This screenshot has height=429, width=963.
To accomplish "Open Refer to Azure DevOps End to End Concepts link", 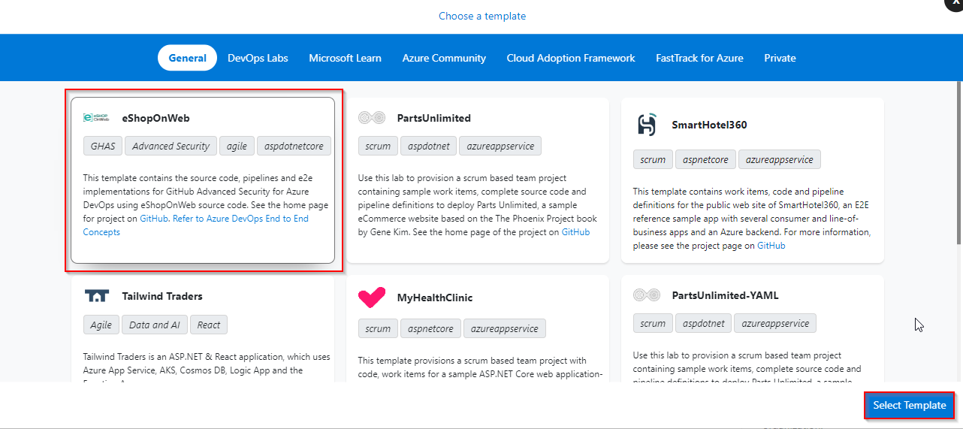I will 196,225.
